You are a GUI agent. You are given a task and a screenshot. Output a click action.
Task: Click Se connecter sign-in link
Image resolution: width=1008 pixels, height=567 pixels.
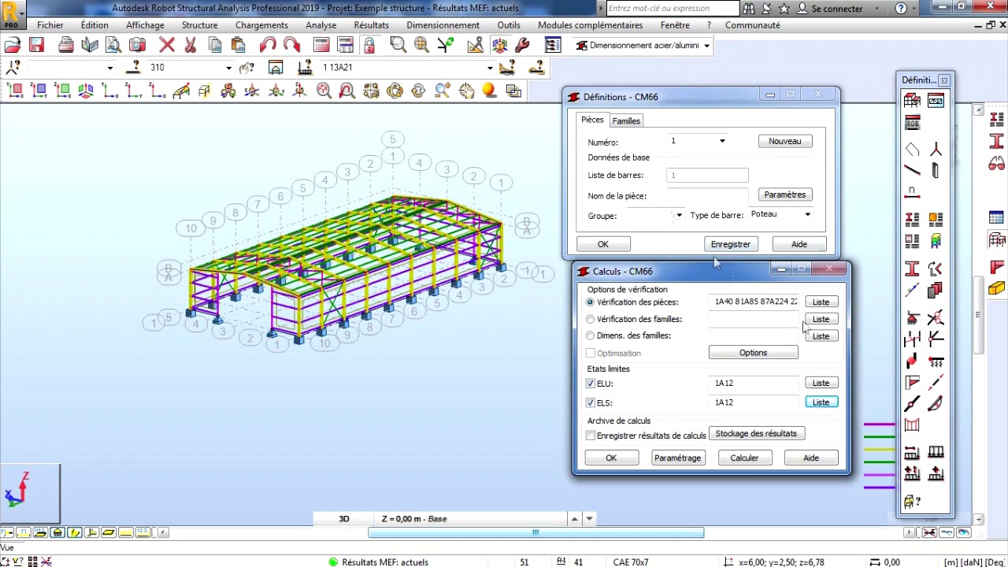pyautogui.click(x=830, y=9)
